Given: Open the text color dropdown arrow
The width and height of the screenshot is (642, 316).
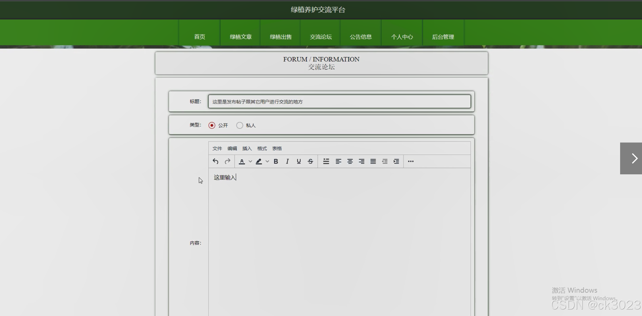Looking at the screenshot, I should point(250,161).
